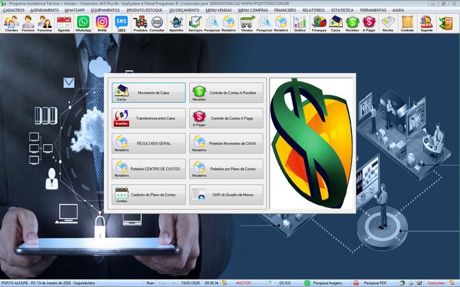Click the MASTER user status entry

(243, 283)
